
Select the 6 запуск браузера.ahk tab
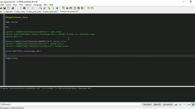pyautogui.click(x=69, y=12)
